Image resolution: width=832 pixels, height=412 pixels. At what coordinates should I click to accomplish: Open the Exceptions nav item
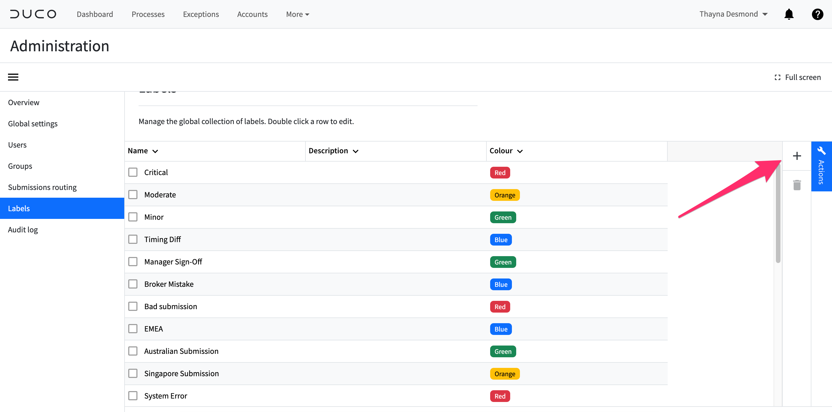(x=201, y=14)
